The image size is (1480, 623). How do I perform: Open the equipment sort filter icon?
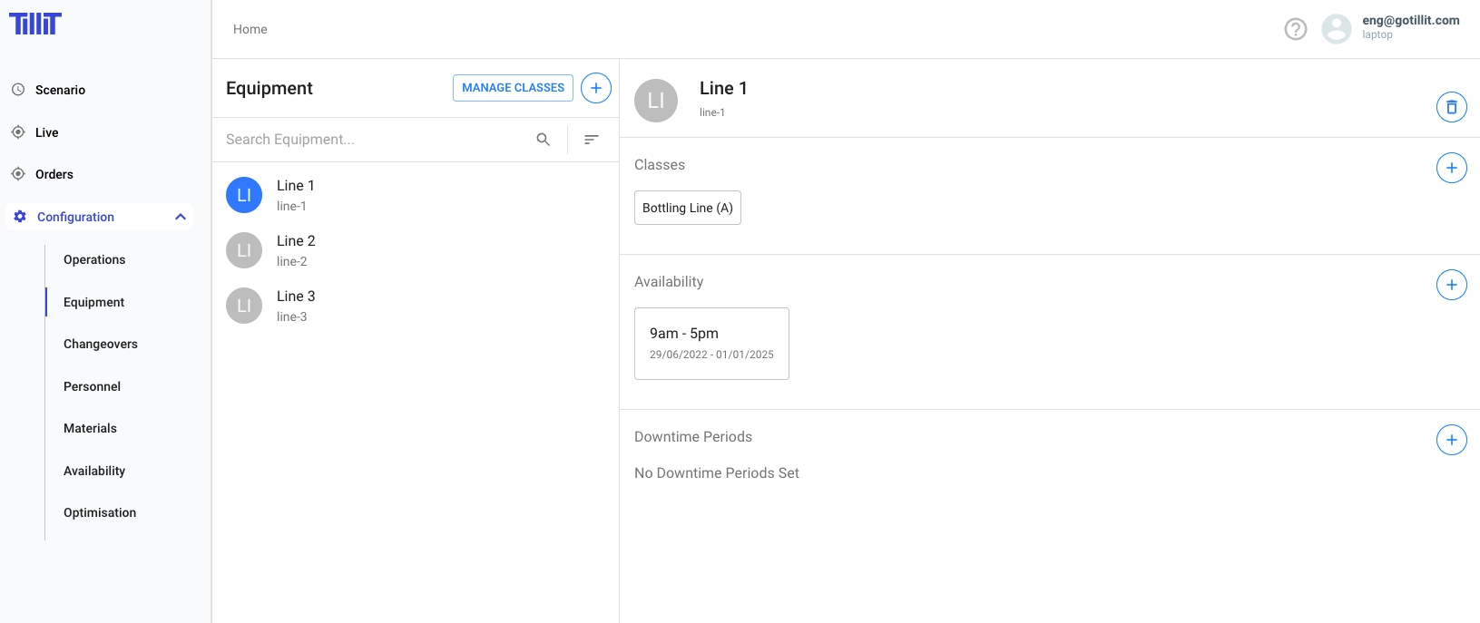[592, 140]
